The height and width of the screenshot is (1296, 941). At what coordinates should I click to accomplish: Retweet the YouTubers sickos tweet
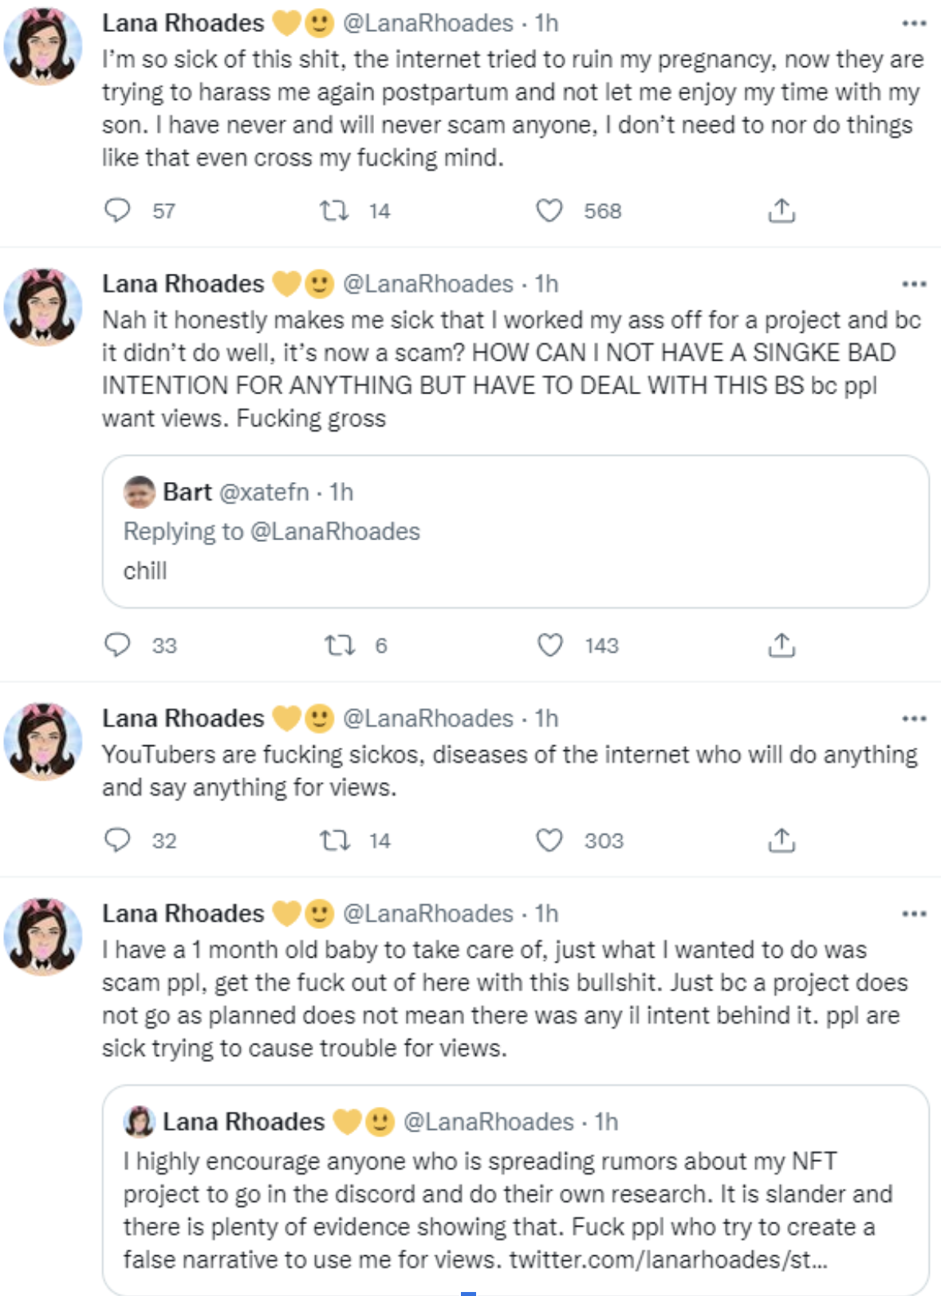tap(334, 840)
